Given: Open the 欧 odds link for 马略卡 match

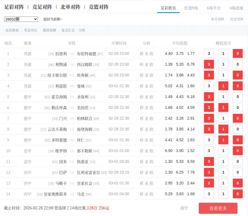Looking at the screenshot, I should (x=152, y=183).
